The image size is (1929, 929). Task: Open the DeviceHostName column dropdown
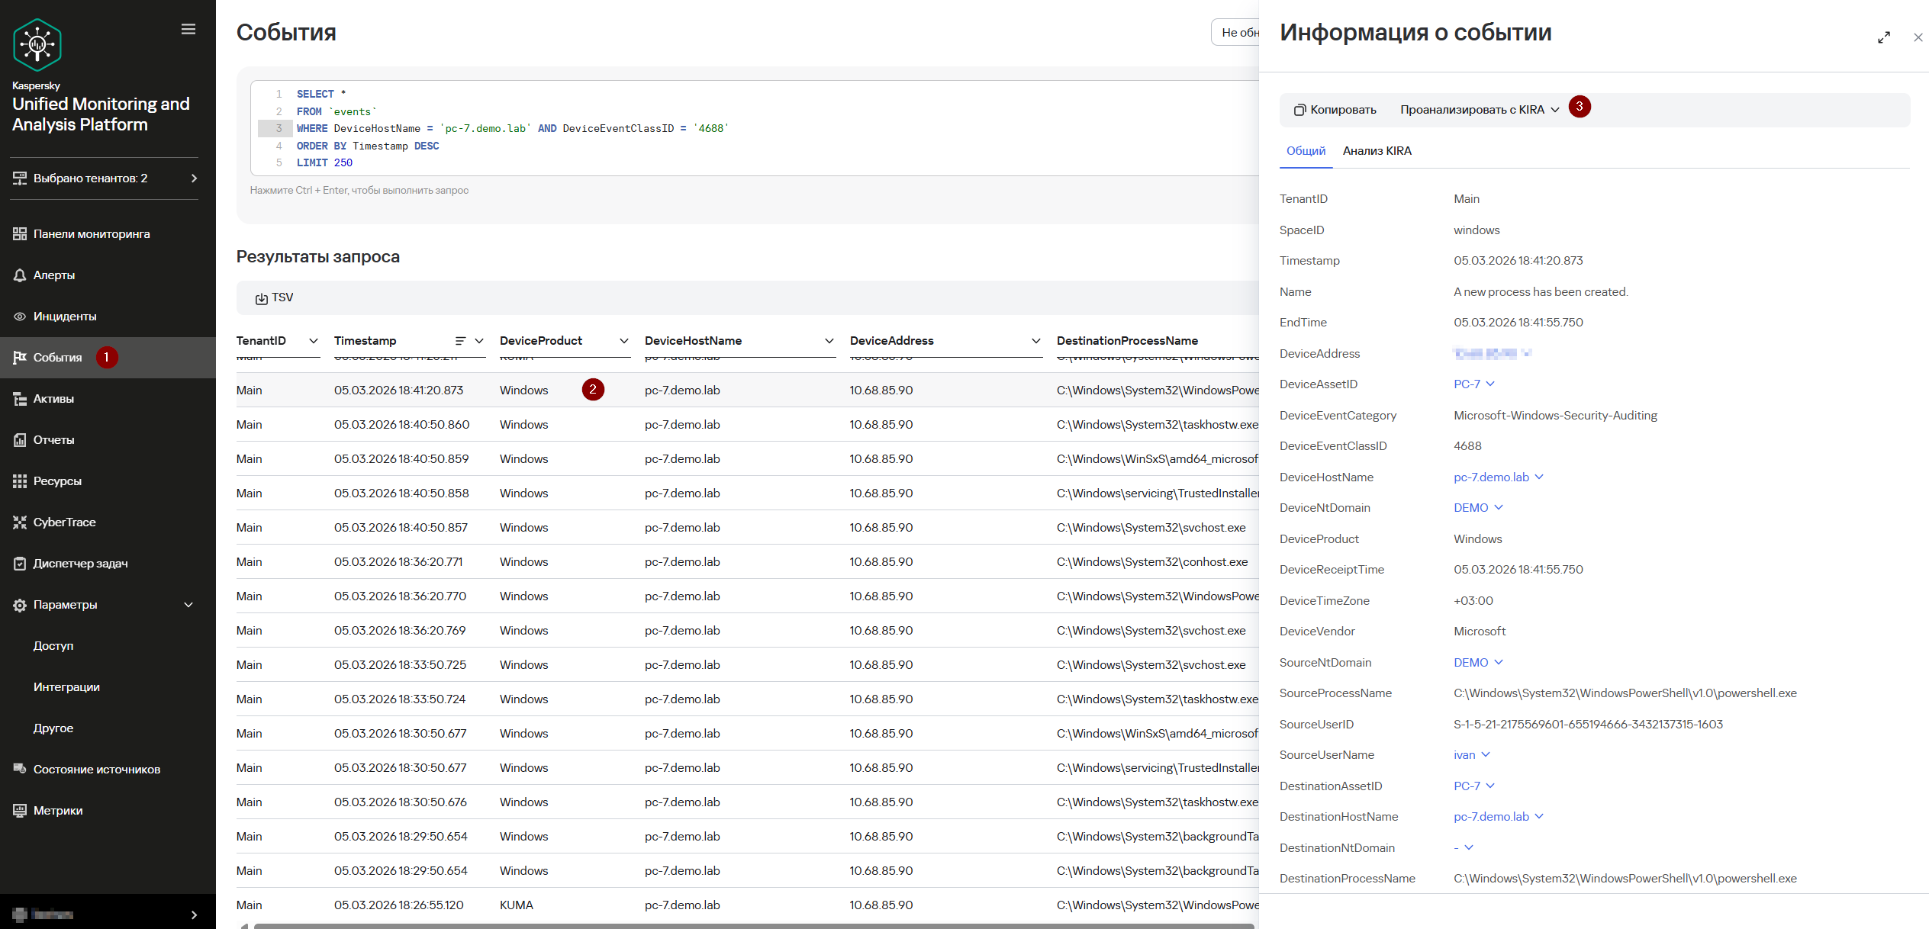[x=829, y=341]
